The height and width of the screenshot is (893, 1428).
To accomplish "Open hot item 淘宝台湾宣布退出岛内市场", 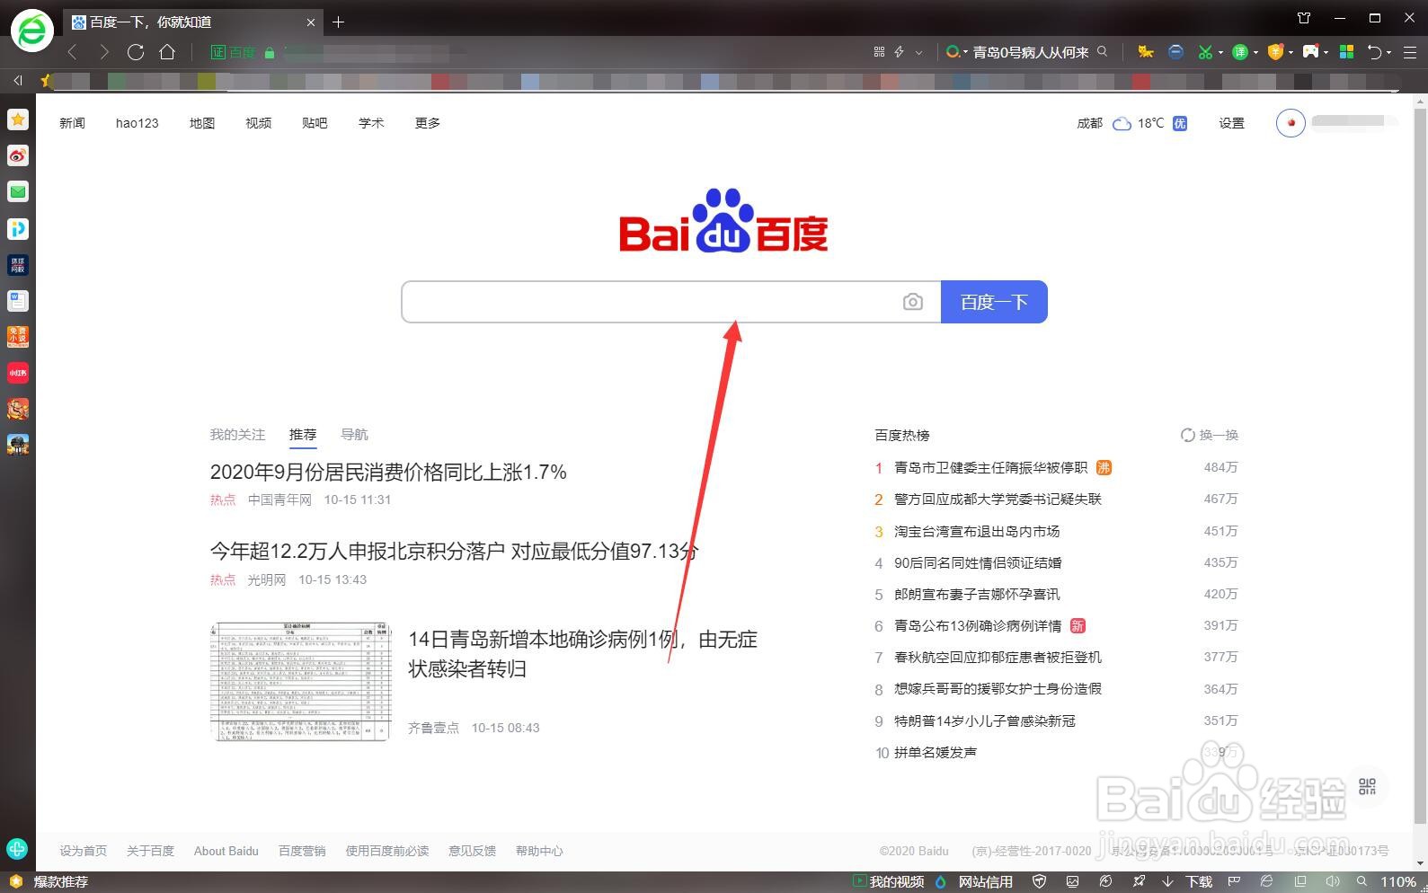I will pos(977,531).
